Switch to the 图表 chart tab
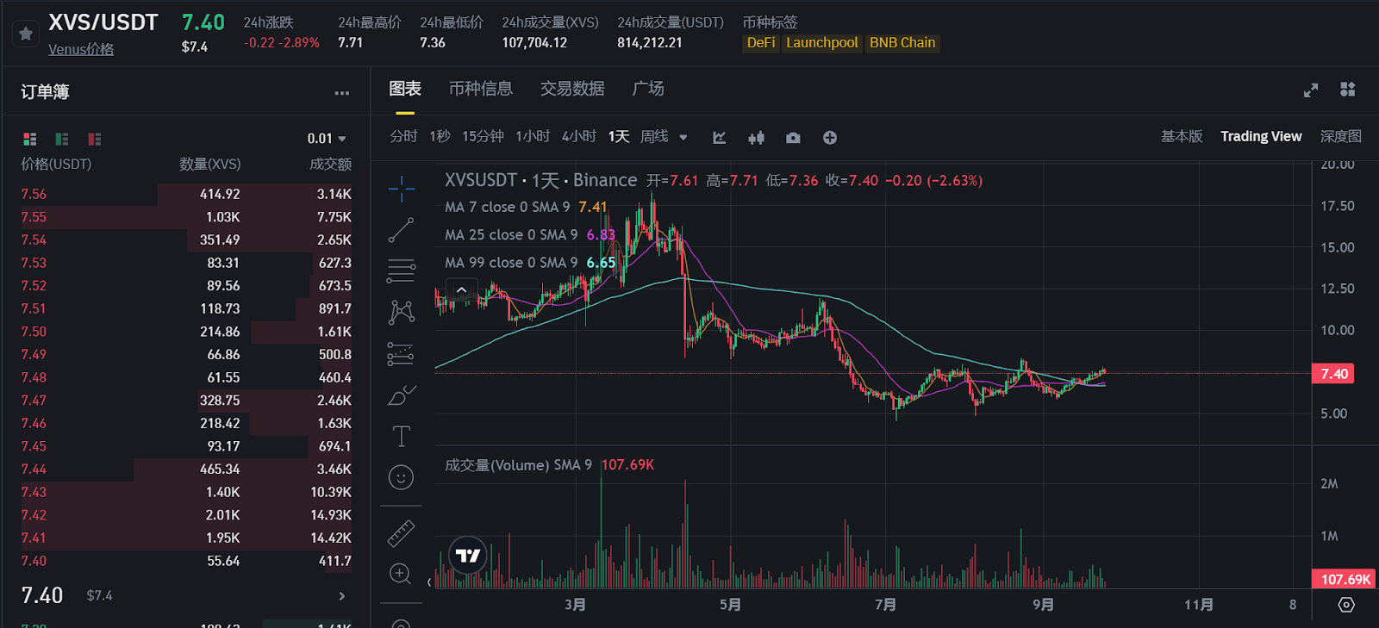This screenshot has width=1379, height=628. tap(405, 89)
